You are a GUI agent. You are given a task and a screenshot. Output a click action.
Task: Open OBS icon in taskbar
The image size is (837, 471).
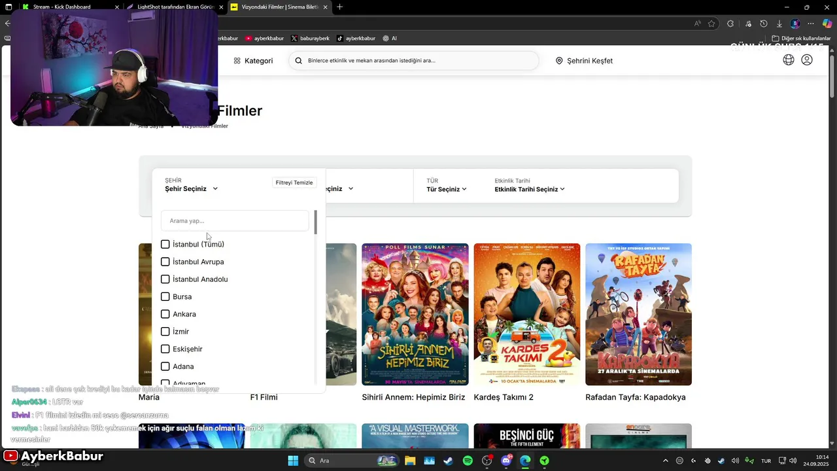tap(487, 461)
